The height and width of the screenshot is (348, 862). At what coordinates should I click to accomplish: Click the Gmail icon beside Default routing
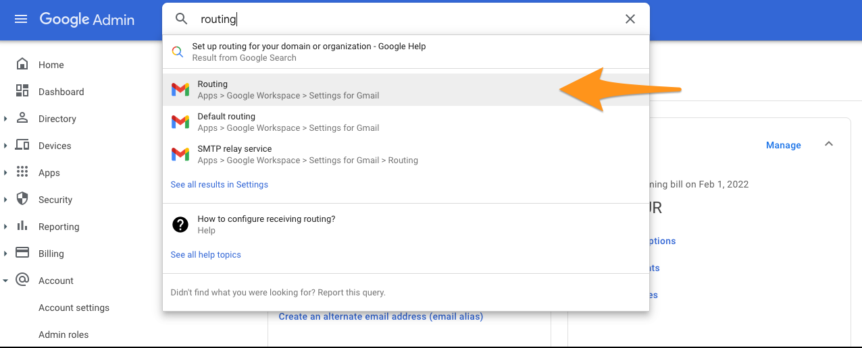[x=180, y=122]
